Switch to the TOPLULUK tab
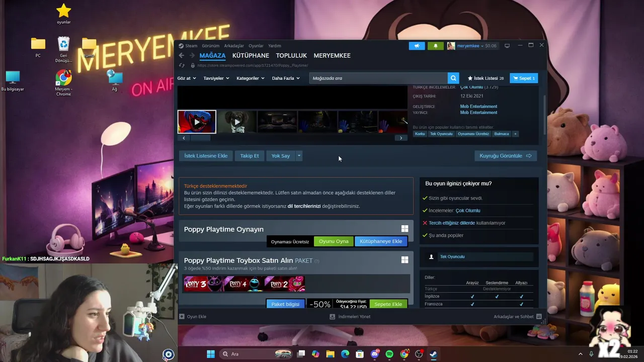This screenshot has width=644, height=362. pyautogui.click(x=291, y=55)
